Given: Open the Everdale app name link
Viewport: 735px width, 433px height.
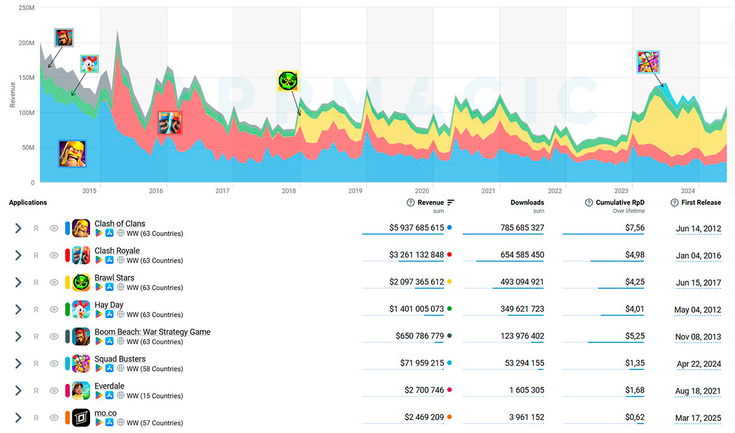Looking at the screenshot, I should coord(109,386).
